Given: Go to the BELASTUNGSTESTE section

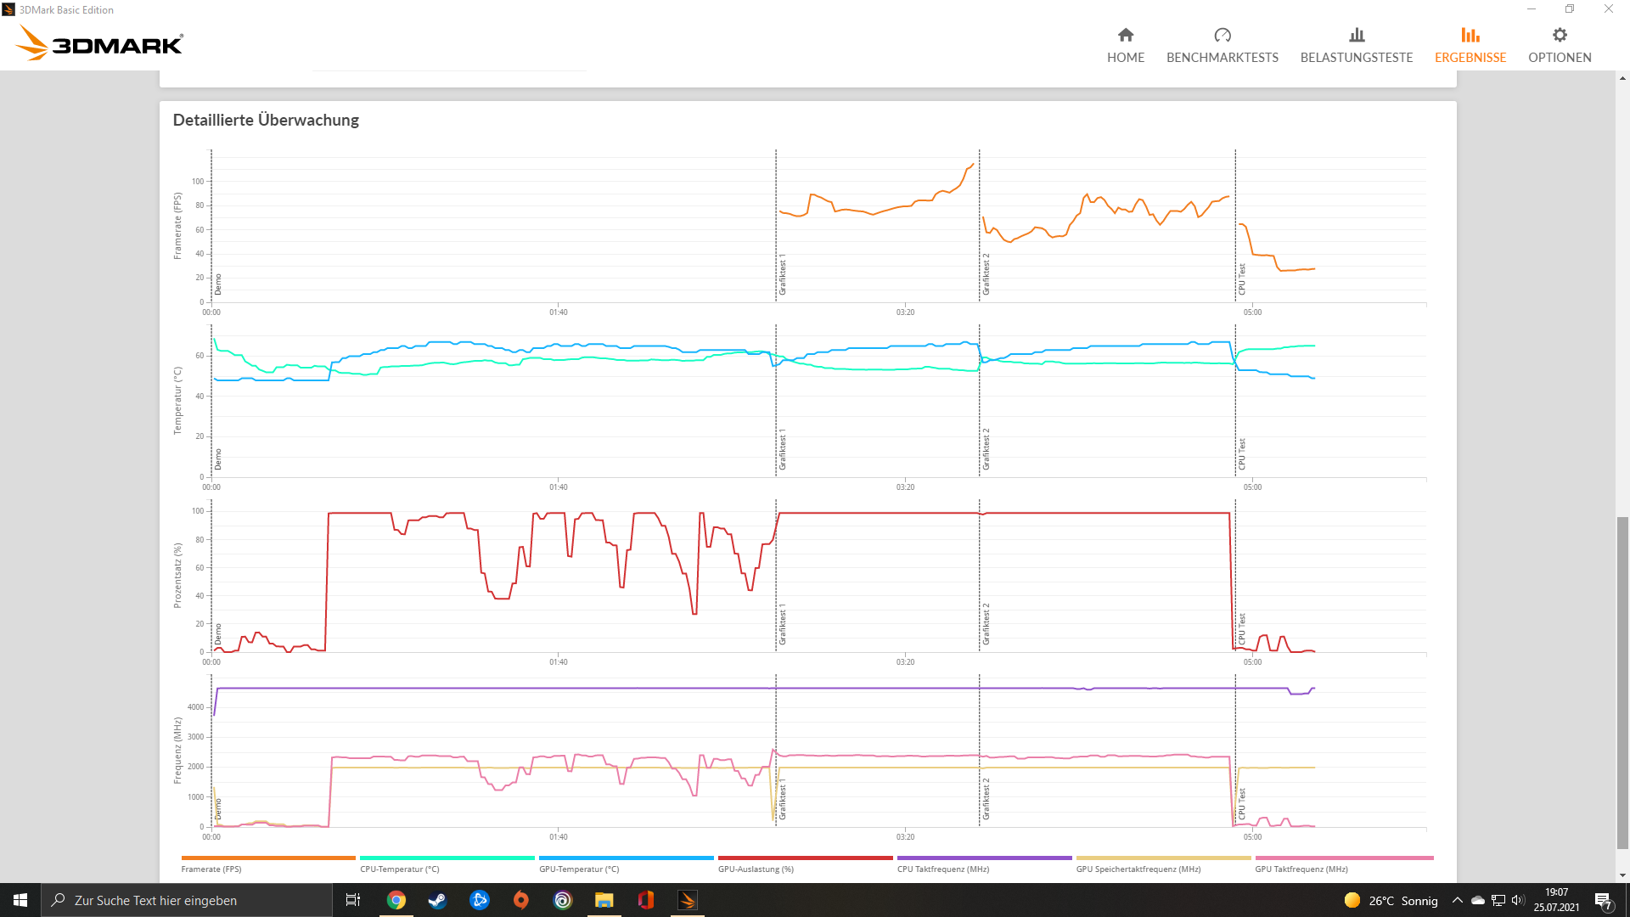Looking at the screenshot, I should [x=1356, y=45].
